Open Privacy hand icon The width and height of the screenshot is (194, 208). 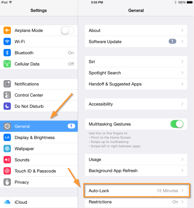tap(7, 182)
